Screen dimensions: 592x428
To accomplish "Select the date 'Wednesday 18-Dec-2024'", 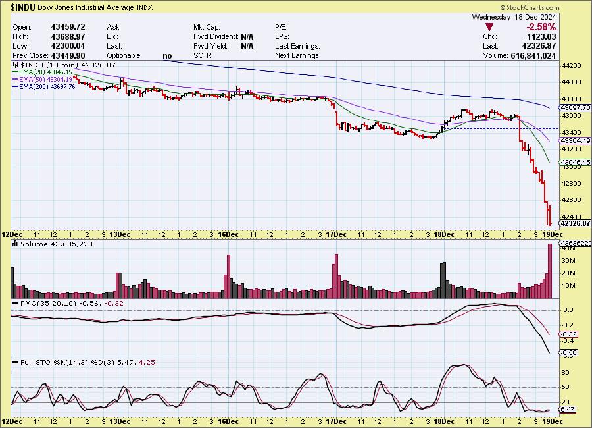I will pos(514,17).
